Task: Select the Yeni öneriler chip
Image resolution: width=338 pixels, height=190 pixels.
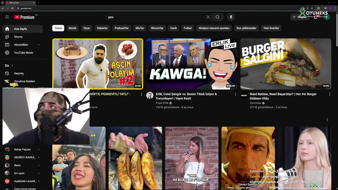Action: [x=271, y=28]
